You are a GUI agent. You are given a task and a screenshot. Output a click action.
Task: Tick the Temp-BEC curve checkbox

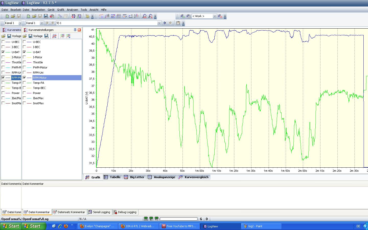tap(25, 88)
